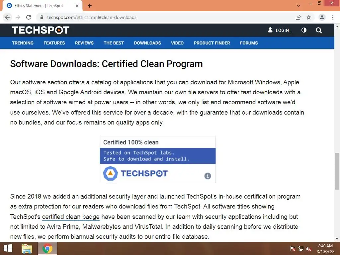Bookmark this page with the star icon
340x255 pixels.
click(x=309, y=17)
